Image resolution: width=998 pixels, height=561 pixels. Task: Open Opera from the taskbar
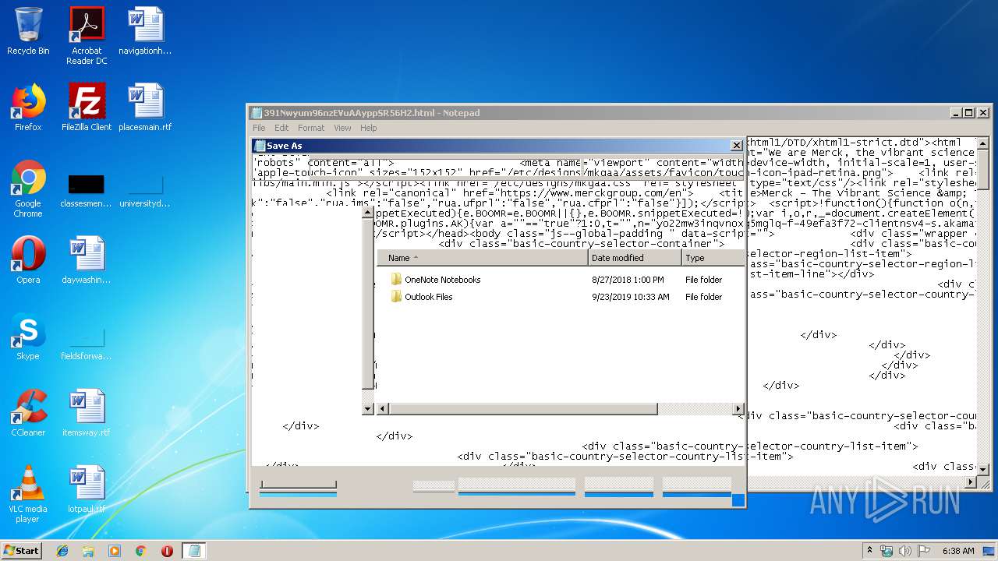pyautogui.click(x=167, y=551)
